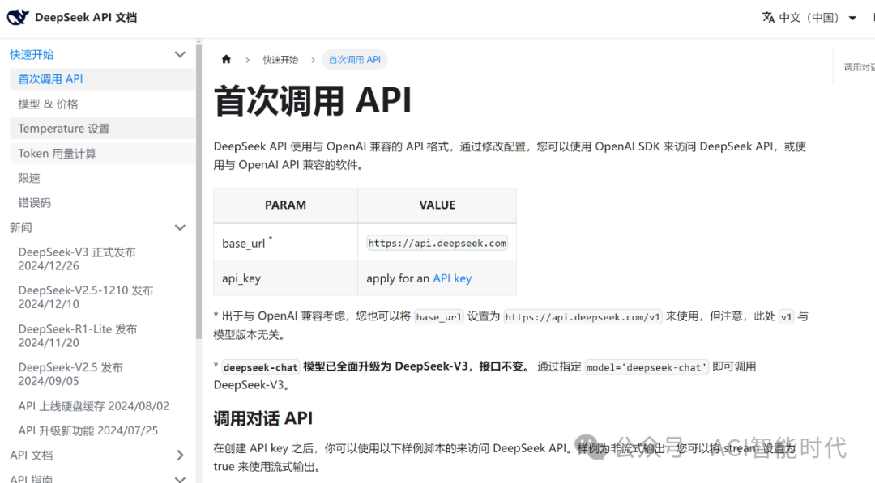This screenshot has height=483, width=875.
Task: Open DeepSeek-V2.5-1210 发布 news item
Action: click(102, 298)
